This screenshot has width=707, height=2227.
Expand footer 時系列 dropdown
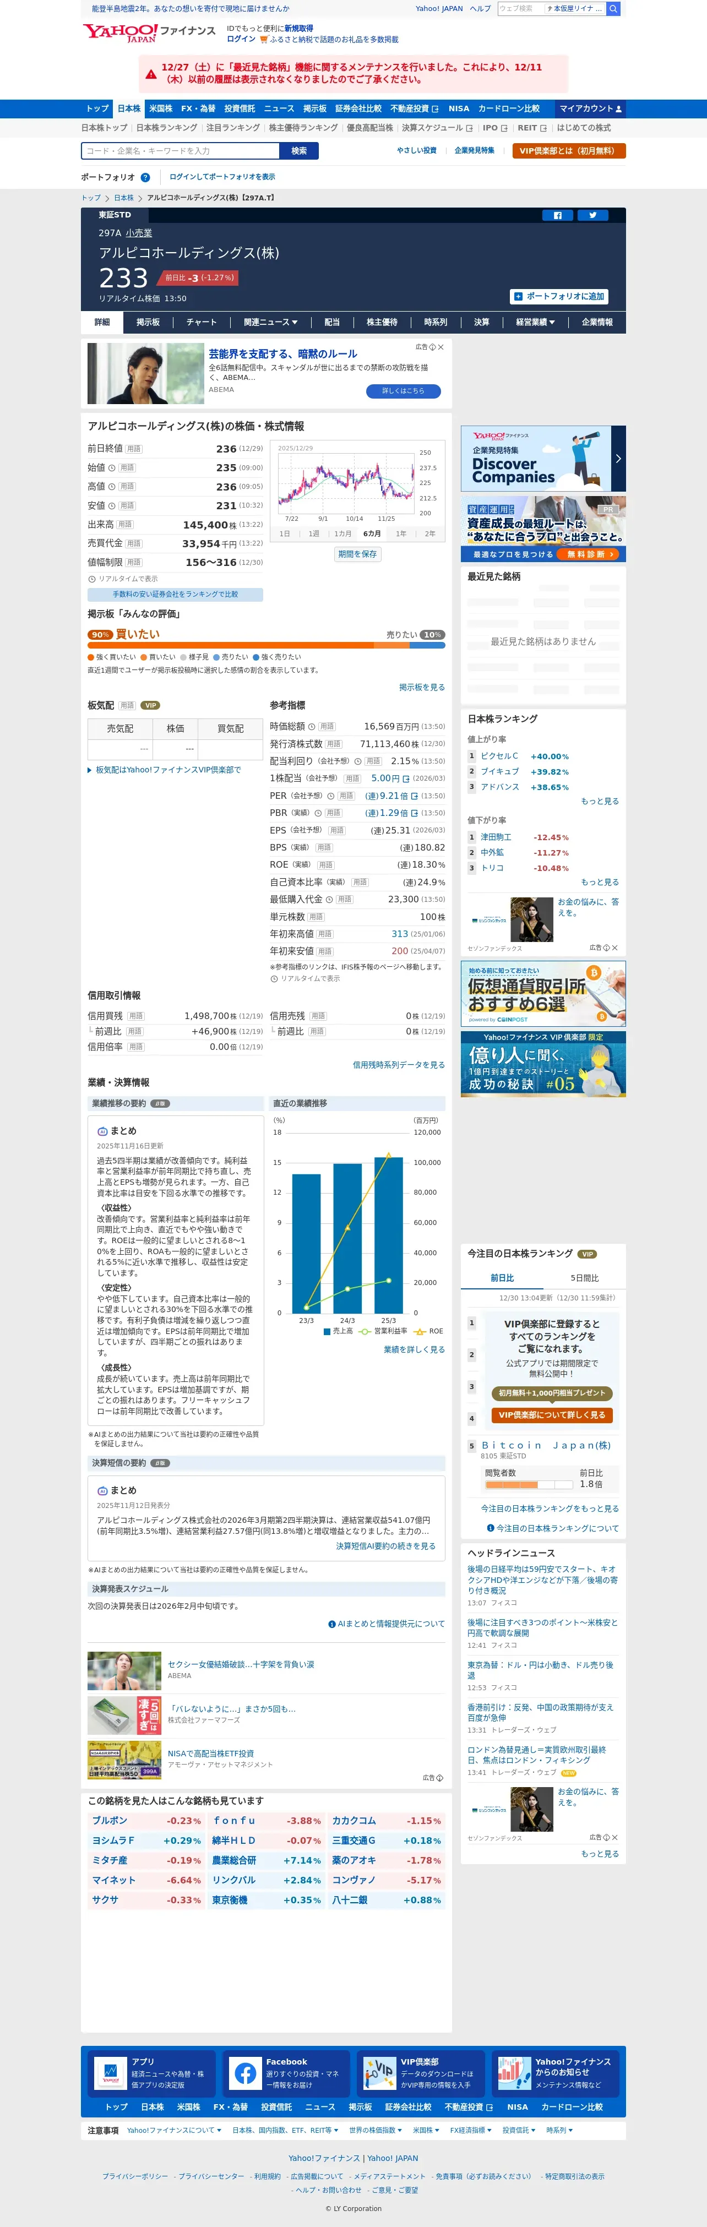pyautogui.click(x=559, y=2130)
